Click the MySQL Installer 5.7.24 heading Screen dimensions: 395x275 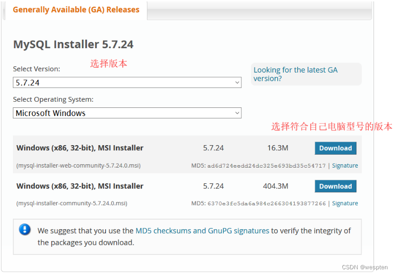pos(73,44)
